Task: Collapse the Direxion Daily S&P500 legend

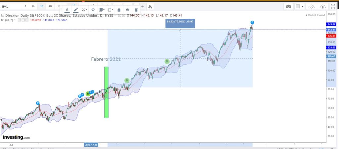Action: (x=3, y=15)
